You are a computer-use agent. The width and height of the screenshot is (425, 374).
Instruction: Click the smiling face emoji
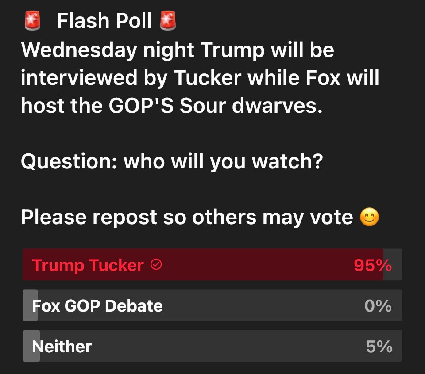point(369,218)
